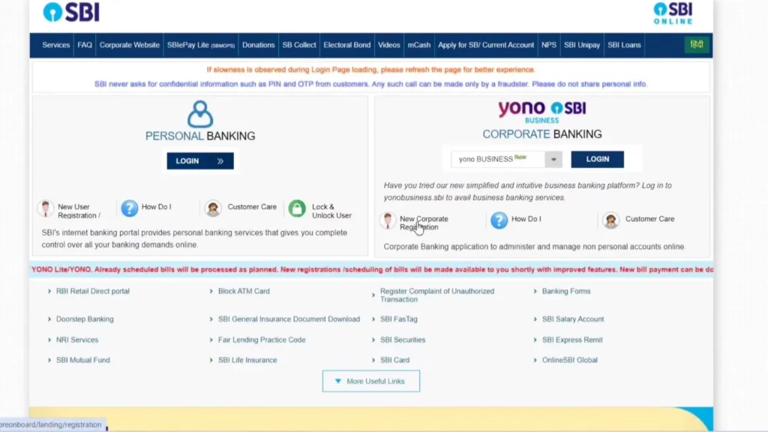768x432 pixels.
Task: Click the SBI Online logo at top right
Action: (673, 13)
